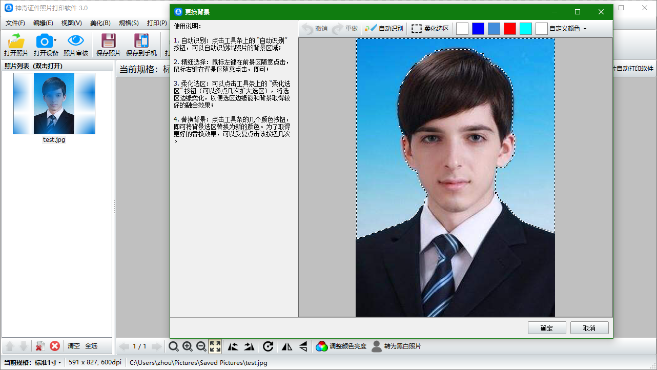The image size is (657, 370).
Task: Click the 照片审核 eye icon
Action: click(x=76, y=41)
